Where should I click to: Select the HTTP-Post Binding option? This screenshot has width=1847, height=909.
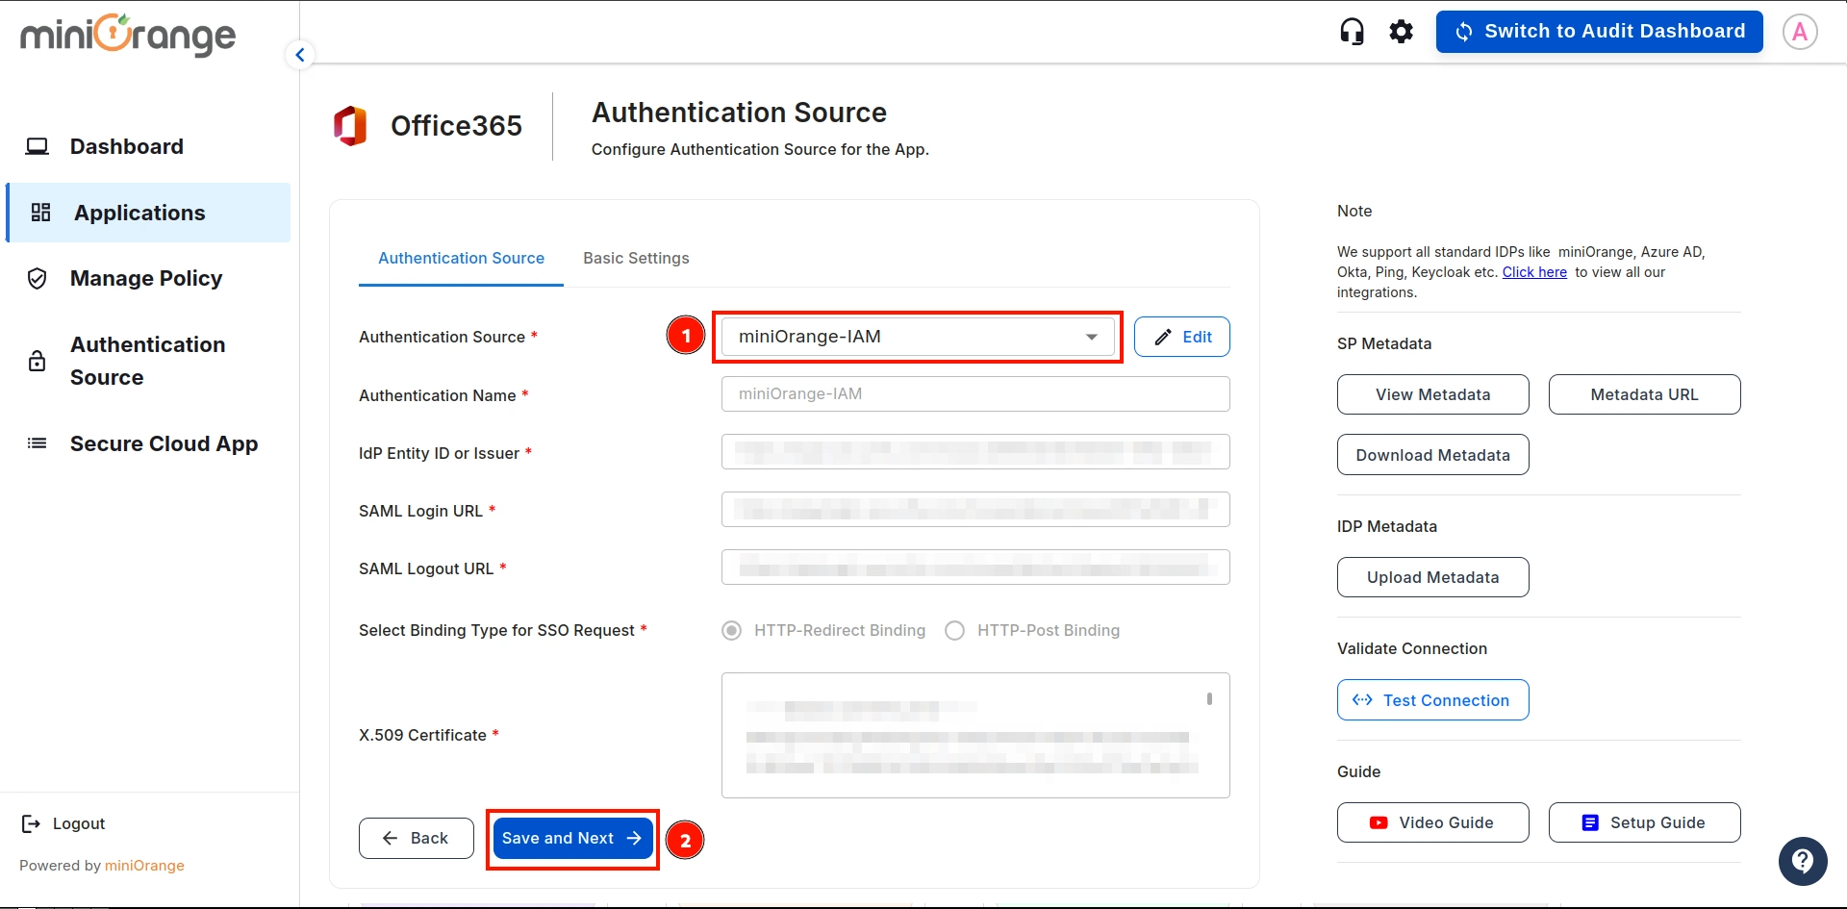955,630
